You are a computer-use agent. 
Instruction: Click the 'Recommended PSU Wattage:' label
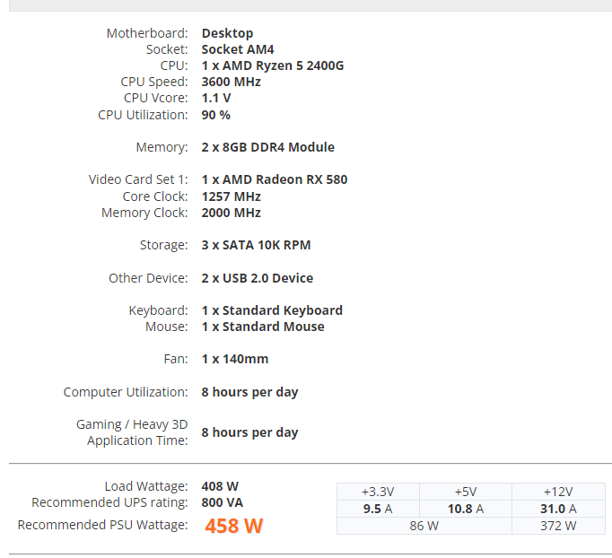point(102,525)
